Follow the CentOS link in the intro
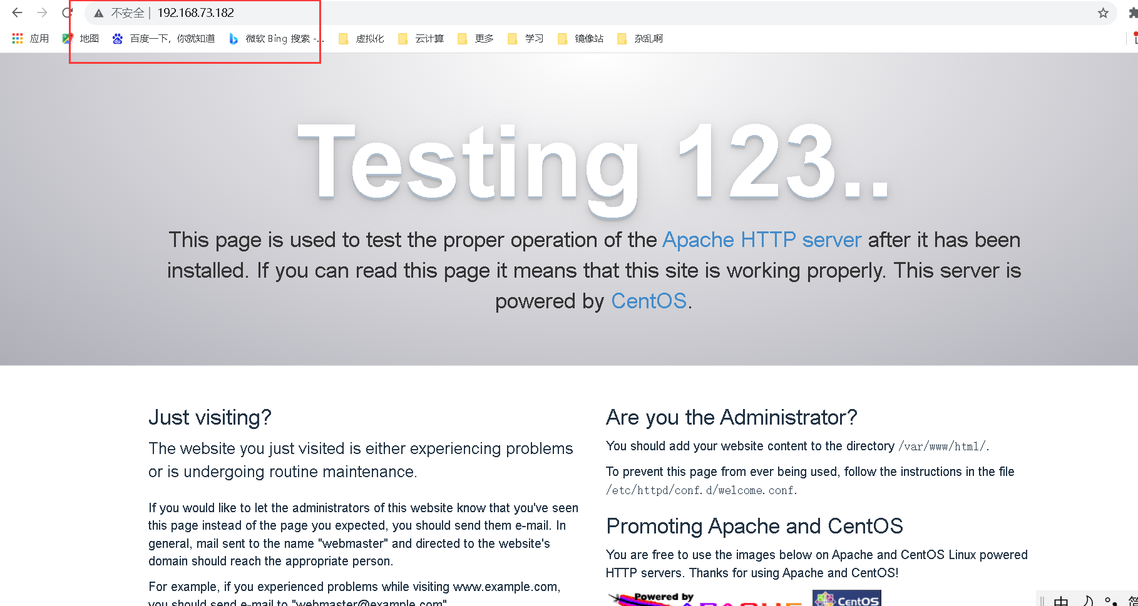The width and height of the screenshot is (1138, 606). pos(648,301)
